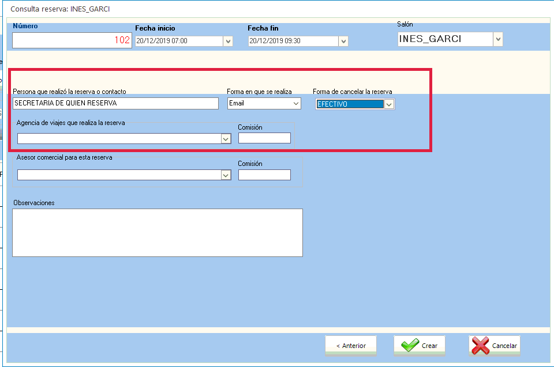Click the Persona que realizó la reserva field
Screen dimensions: 554x367
point(115,104)
